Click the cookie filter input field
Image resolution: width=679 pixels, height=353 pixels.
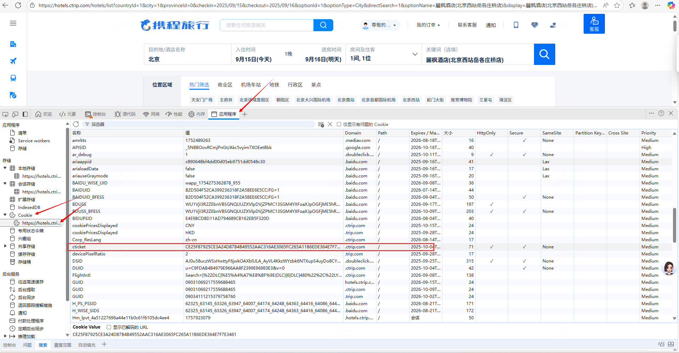pyautogui.click(x=199, y=124)
